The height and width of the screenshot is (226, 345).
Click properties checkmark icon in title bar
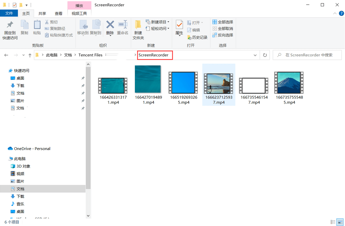pos(15,5)
